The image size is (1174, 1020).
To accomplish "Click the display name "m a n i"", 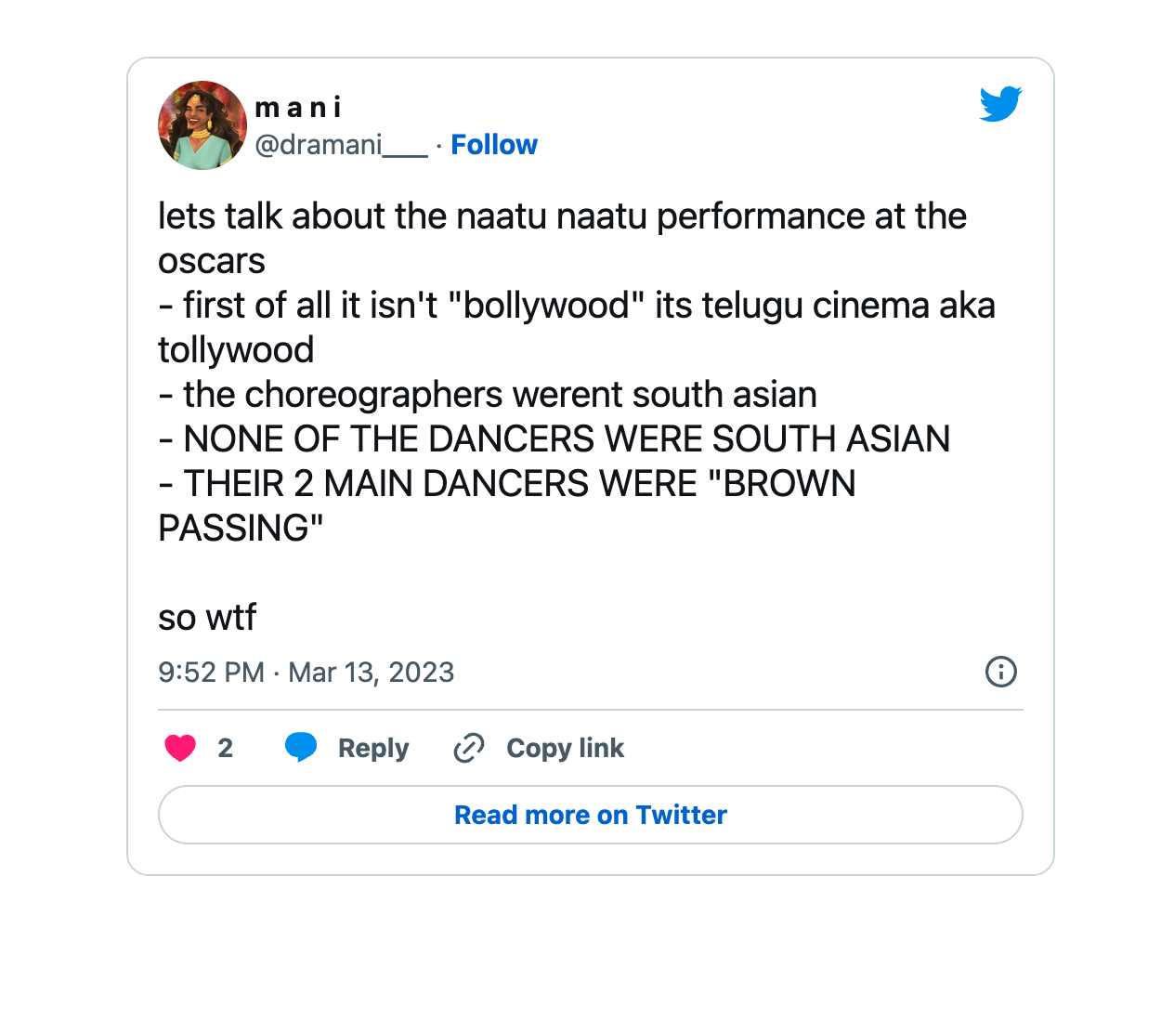I will click(x=298, y=108).
